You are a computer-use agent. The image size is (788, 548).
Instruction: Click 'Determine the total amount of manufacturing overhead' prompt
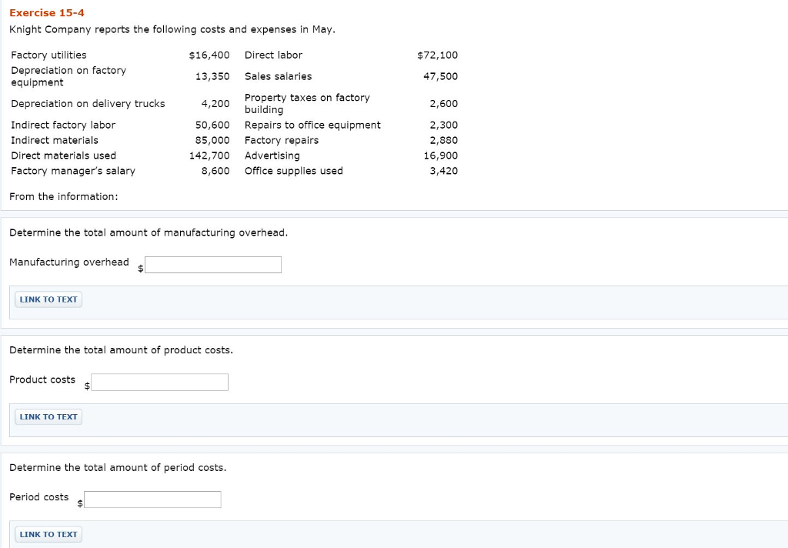(149, 232)
